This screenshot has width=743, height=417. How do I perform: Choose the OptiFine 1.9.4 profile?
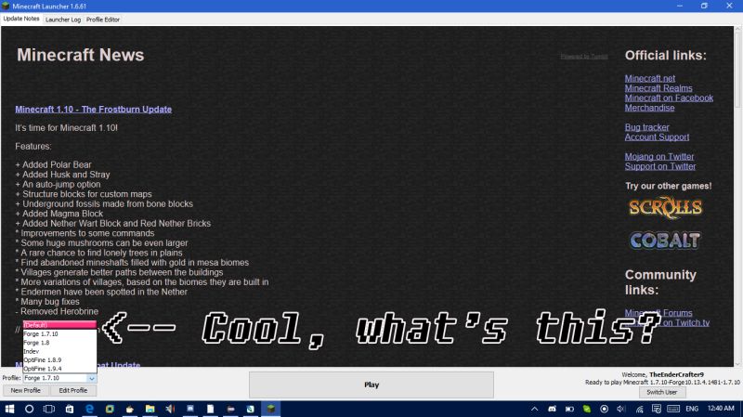click(59, 369)
